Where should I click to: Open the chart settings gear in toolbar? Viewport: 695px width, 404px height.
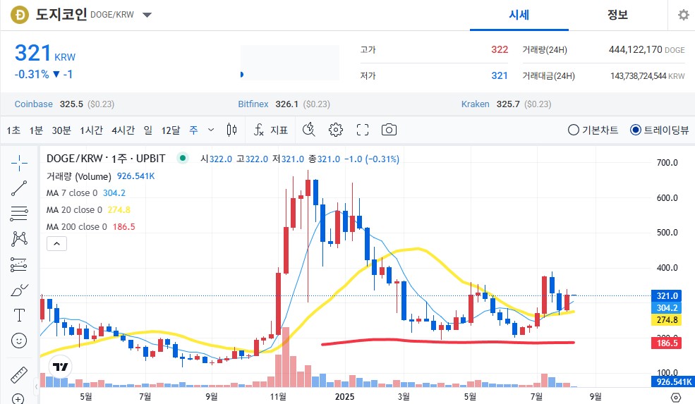pos(336,130)
